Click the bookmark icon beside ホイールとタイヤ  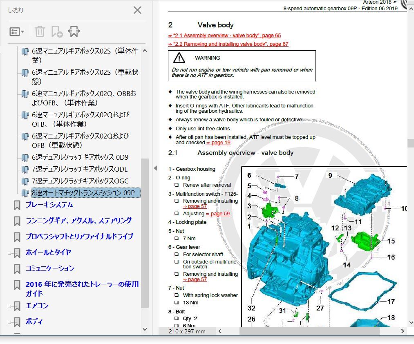point(17,253)
